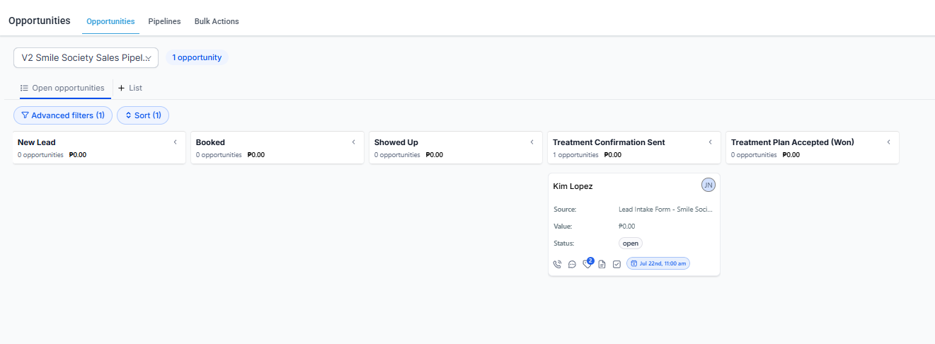Image resolution: width=935 pixels, height=344 pixels.
Task: Click the Lead Intake Form source text
Action: (x=665, y=210)
